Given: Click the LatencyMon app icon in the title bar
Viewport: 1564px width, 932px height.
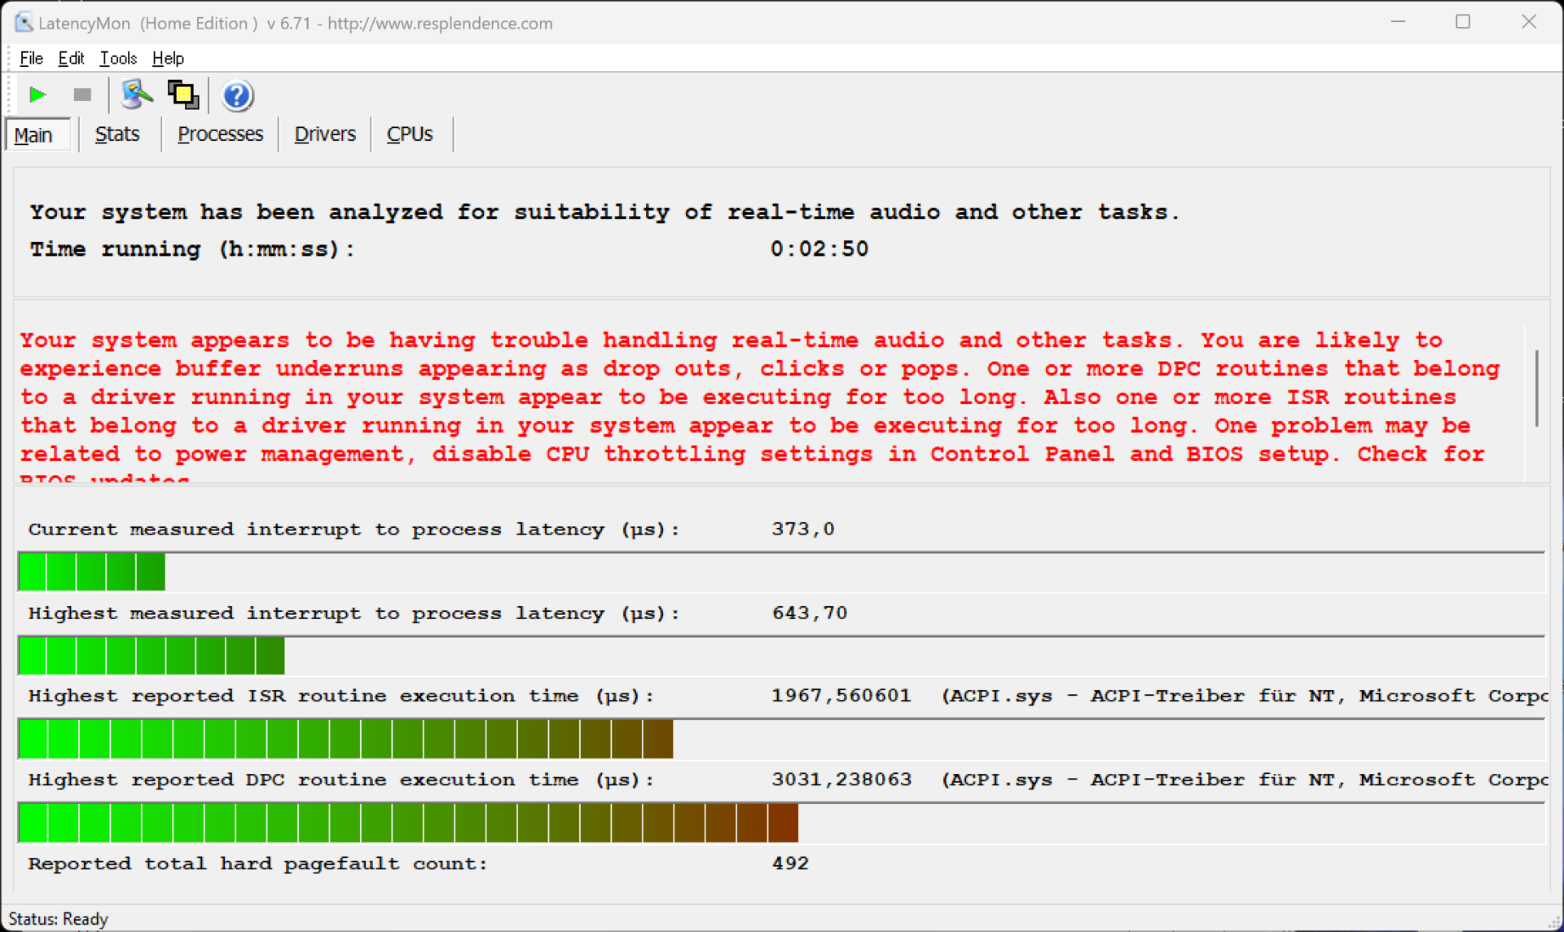Looking at the screenshot, I should click(x=24, y=23).
